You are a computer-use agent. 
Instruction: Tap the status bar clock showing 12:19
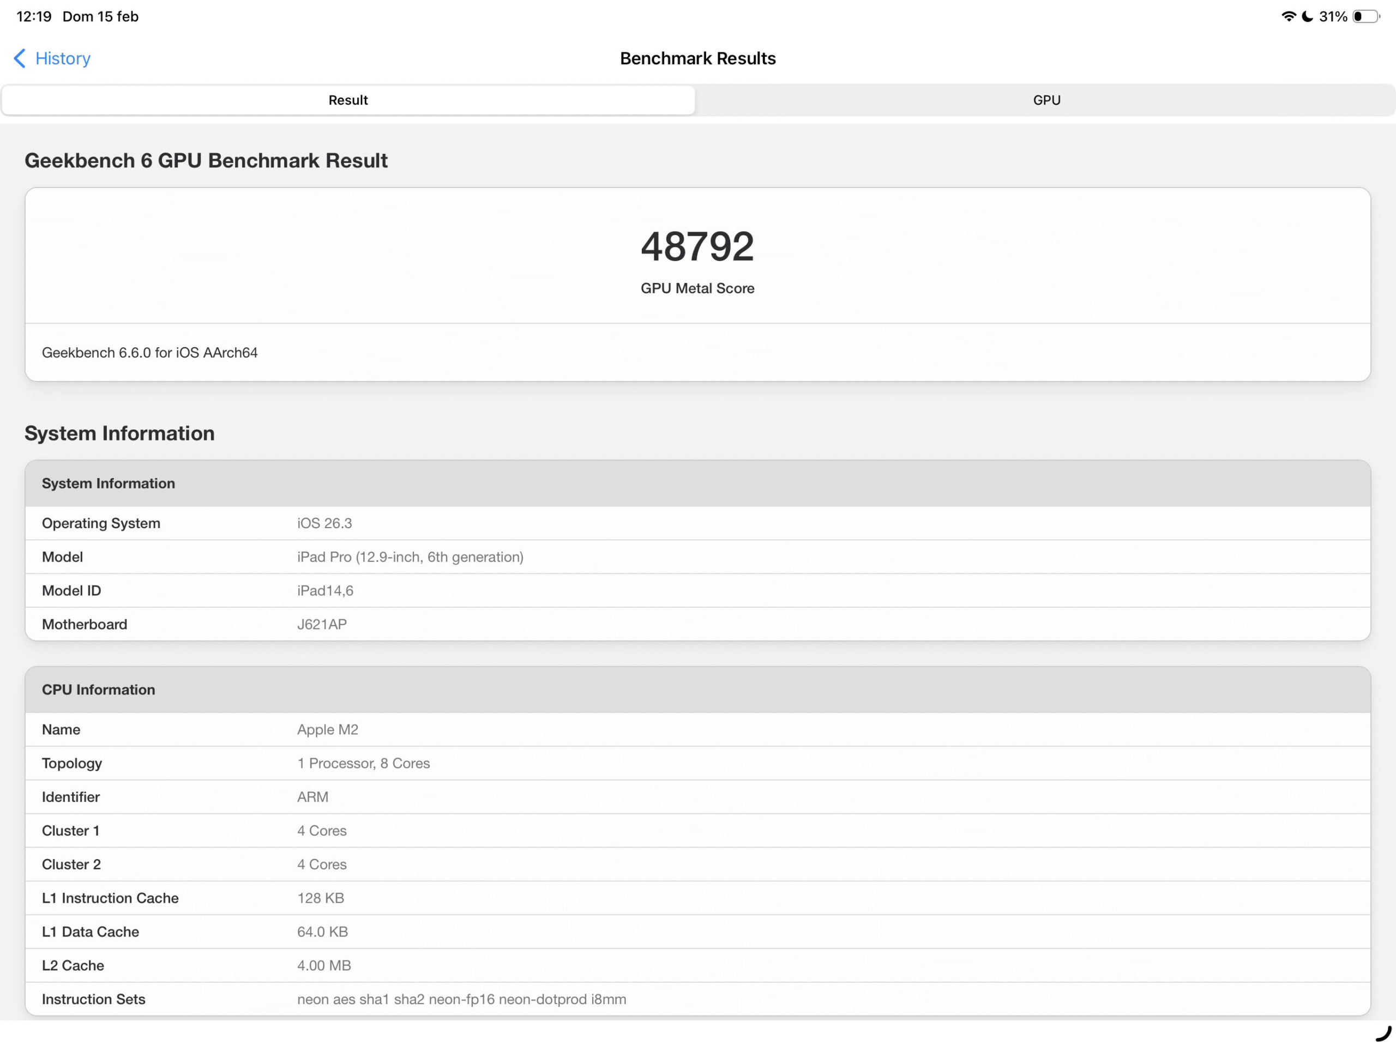click(33, 16)
